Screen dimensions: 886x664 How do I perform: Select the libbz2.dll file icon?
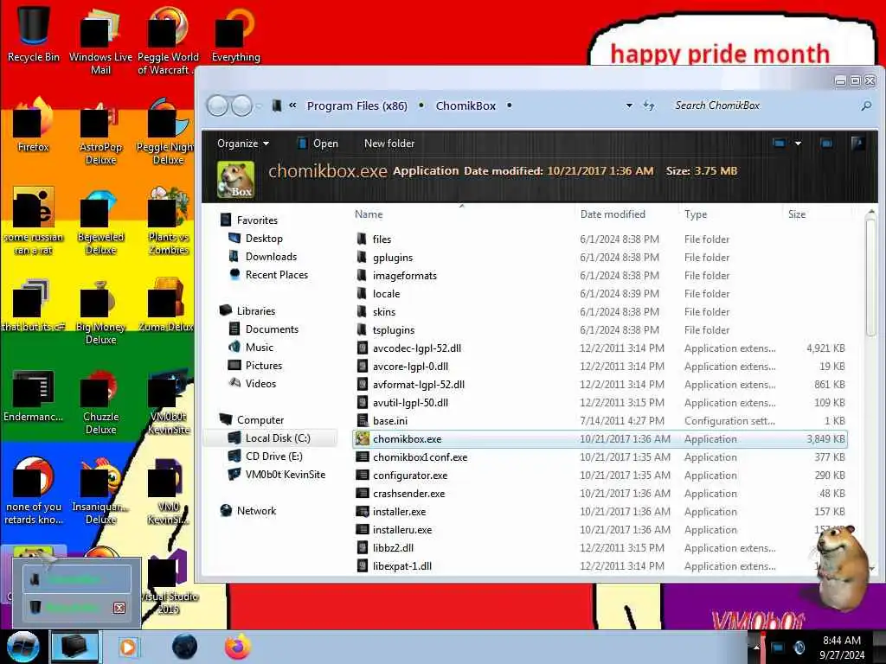(363, 547)
